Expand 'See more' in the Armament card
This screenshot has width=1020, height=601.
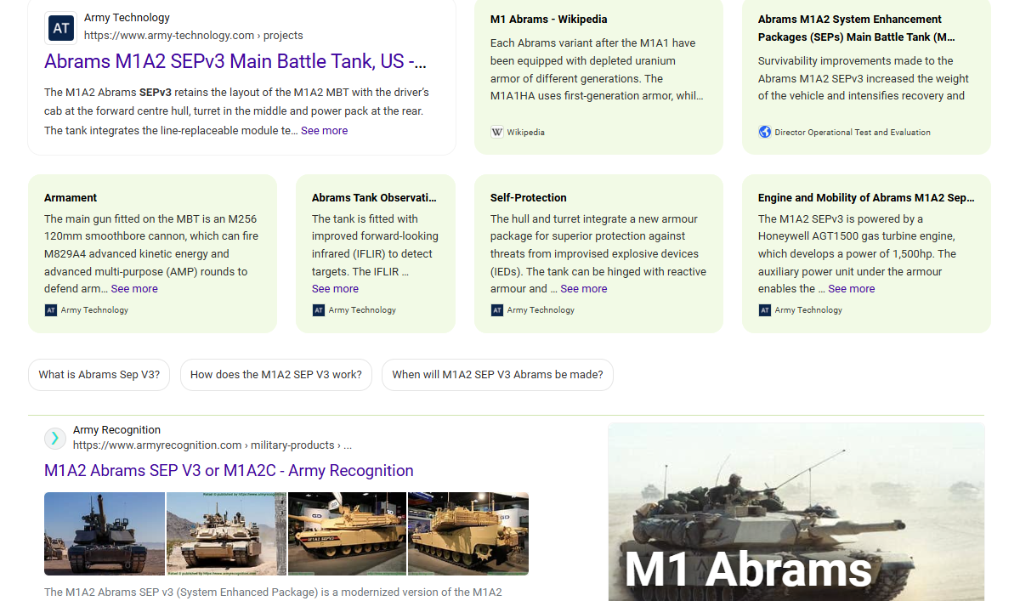134,289
